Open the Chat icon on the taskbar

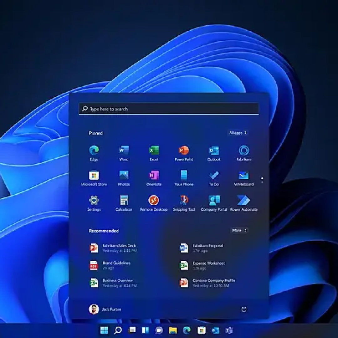(x=159, y=330)
